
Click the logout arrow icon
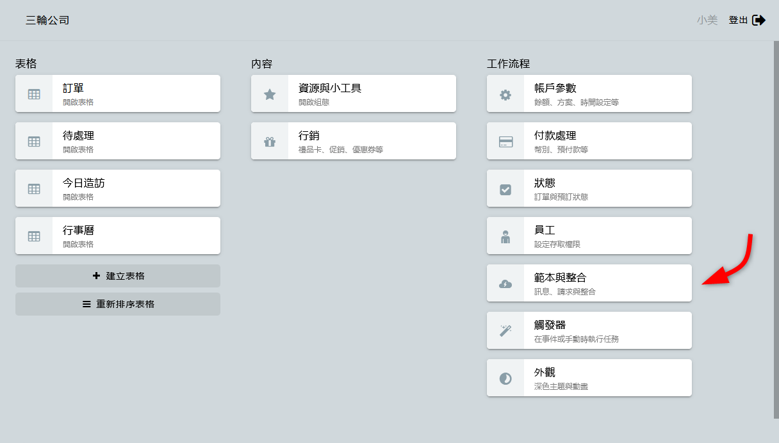click(759, 20)
